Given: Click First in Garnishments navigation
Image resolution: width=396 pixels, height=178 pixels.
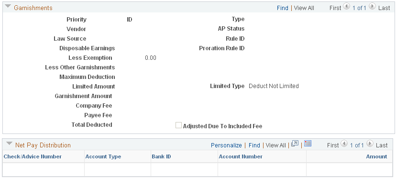Looking at the screenshot, I should (x=335, y=8).
